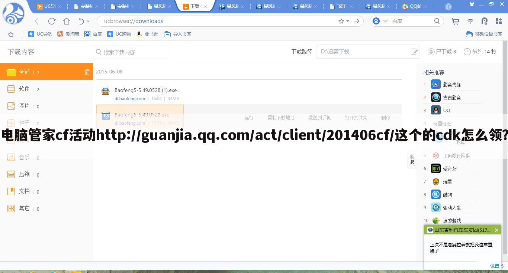Collapse the recommendations panel via 收起
508x273 pixels.
(412, 159)
